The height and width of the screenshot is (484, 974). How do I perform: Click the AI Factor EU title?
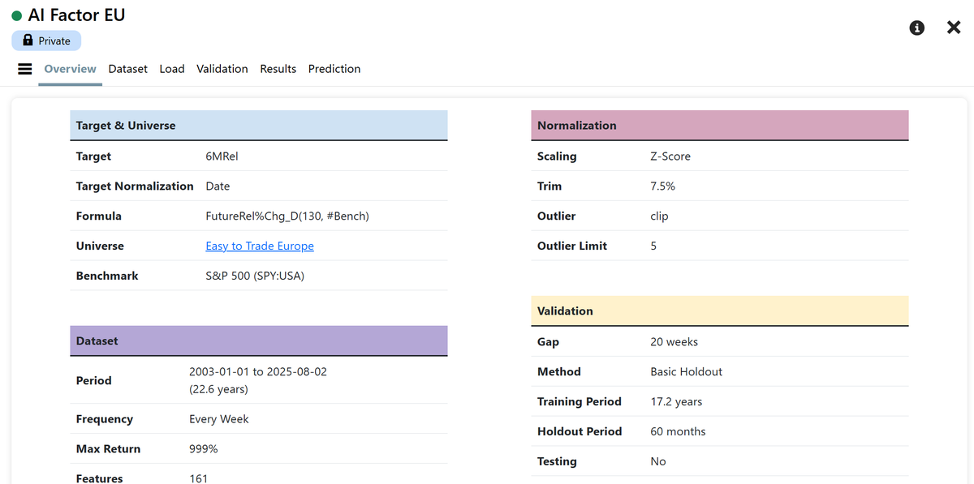coord(76,15)
